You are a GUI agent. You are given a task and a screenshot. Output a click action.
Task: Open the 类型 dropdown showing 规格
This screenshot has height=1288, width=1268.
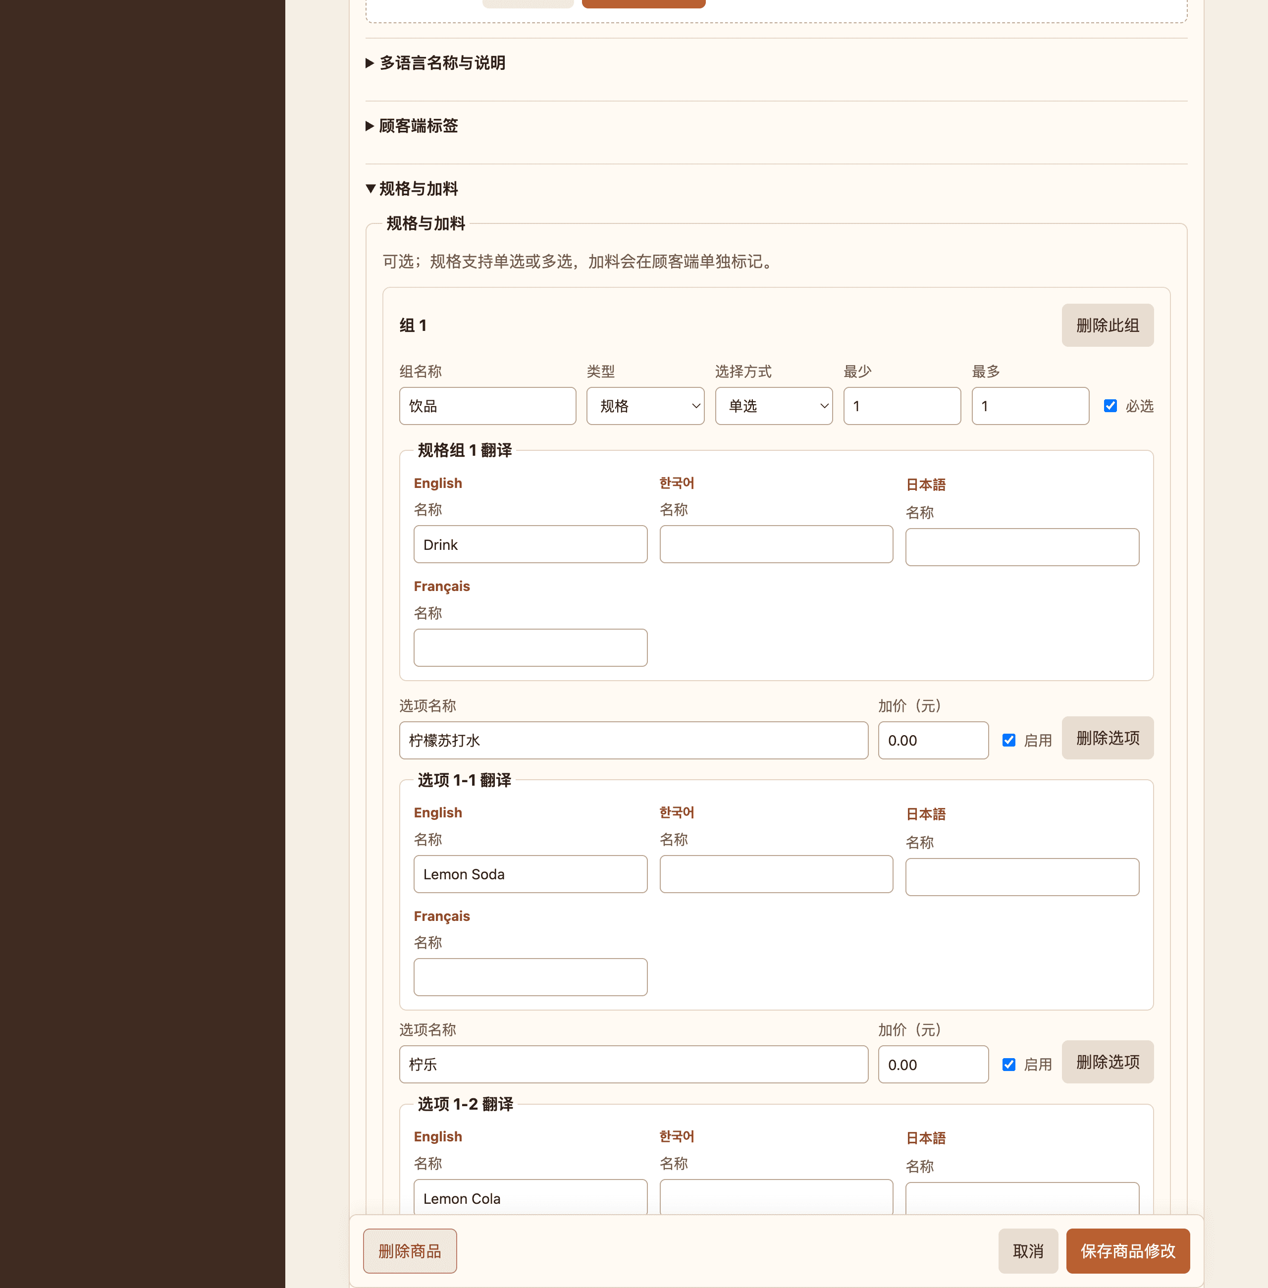(645, 406)
